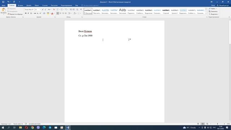Switch to the Макет tab

point(37,5)
